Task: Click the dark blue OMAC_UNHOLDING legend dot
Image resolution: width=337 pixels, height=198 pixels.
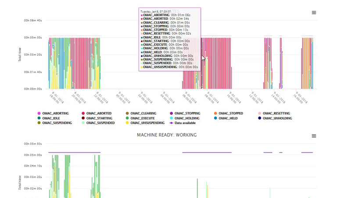Action: 259,118
